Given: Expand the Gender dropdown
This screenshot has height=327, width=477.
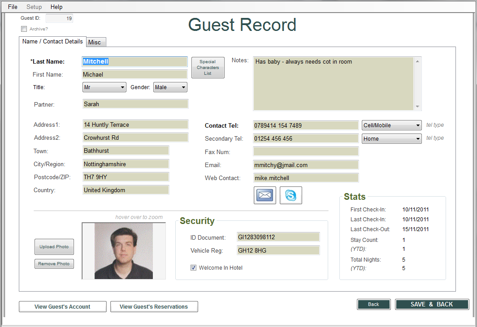Looking at the screenshot, I should tap(170, 88).
